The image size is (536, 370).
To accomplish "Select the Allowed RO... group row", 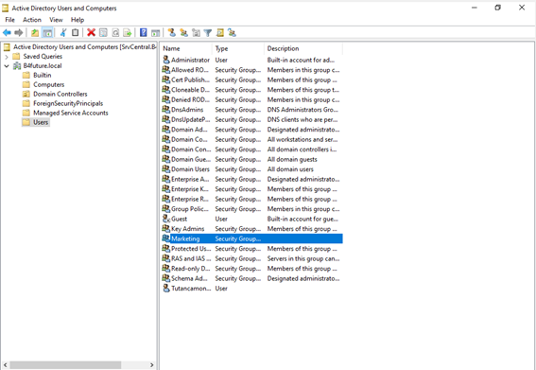I will (252, 70).
